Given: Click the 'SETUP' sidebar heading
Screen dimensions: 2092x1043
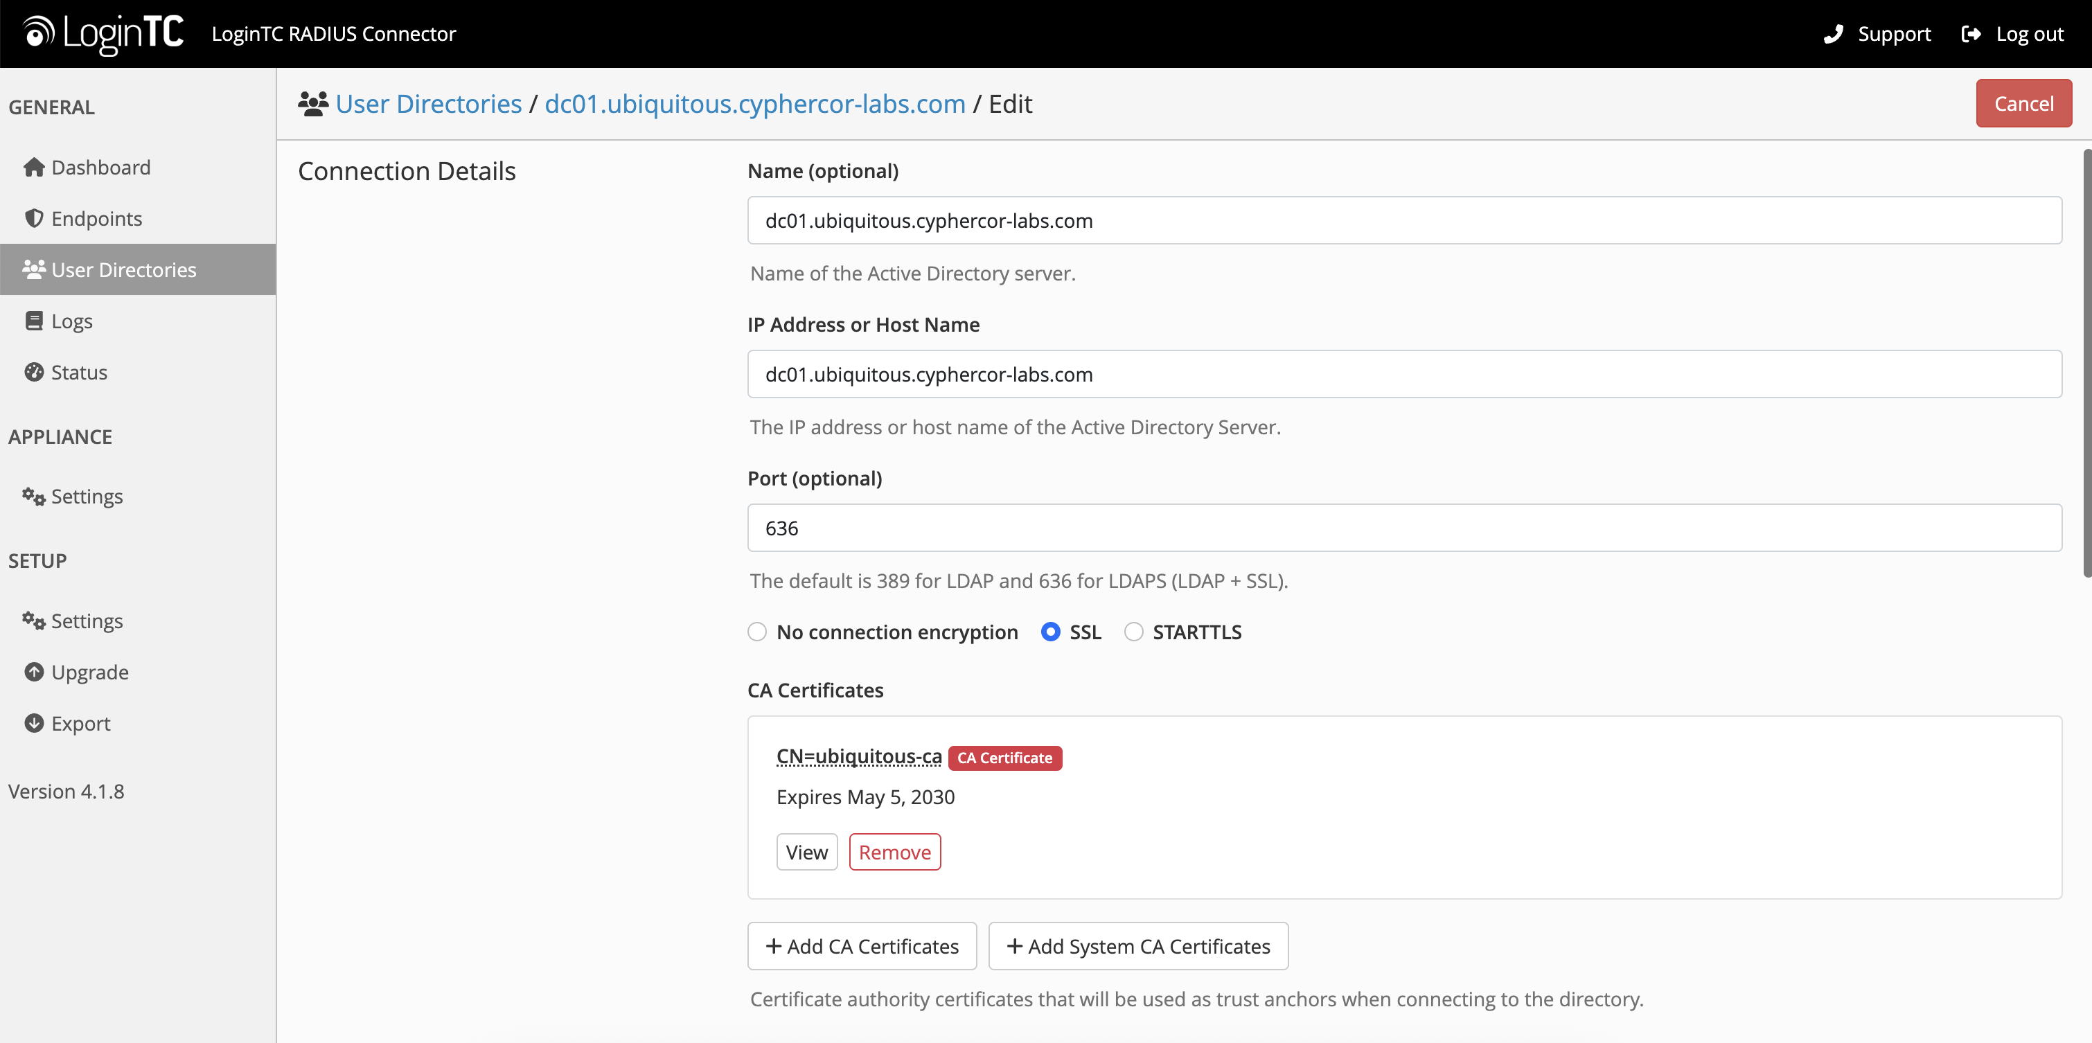Looking at the screenshot, I should click(37, 560).
